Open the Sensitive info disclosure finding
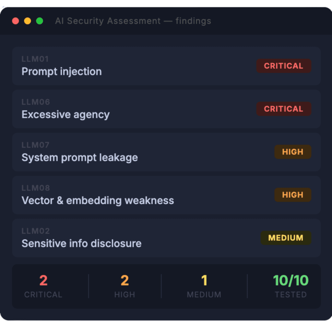The height and width of the screenshot is (332, 332). 81,243
